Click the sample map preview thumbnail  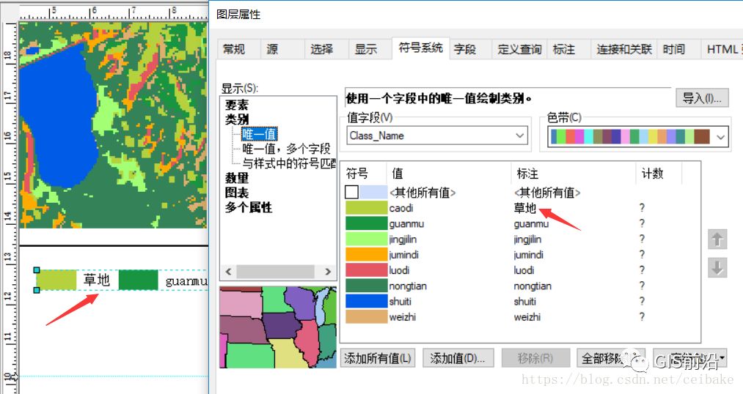click(x=278, y=327)
